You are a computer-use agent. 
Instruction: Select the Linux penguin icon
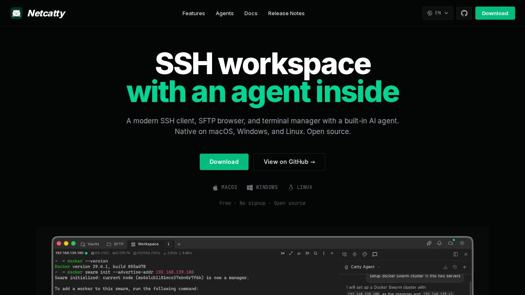(291, 187)
